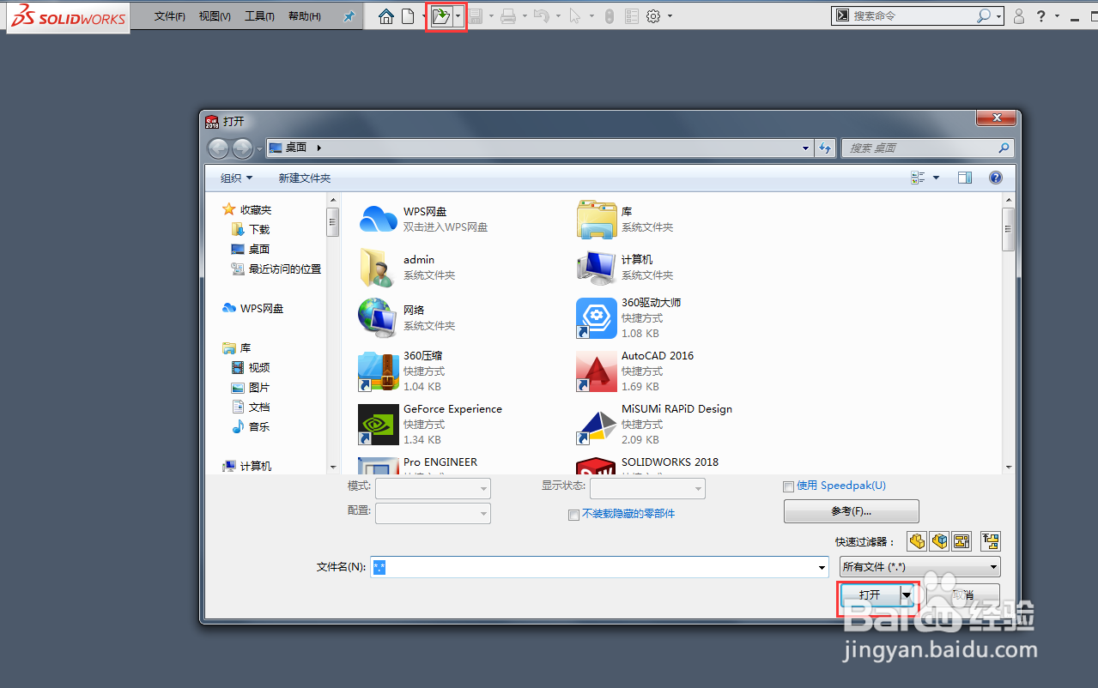Select the 计算机 item in file list
The width and height of the screenshot is (1098, 688).
pos(626,267)
